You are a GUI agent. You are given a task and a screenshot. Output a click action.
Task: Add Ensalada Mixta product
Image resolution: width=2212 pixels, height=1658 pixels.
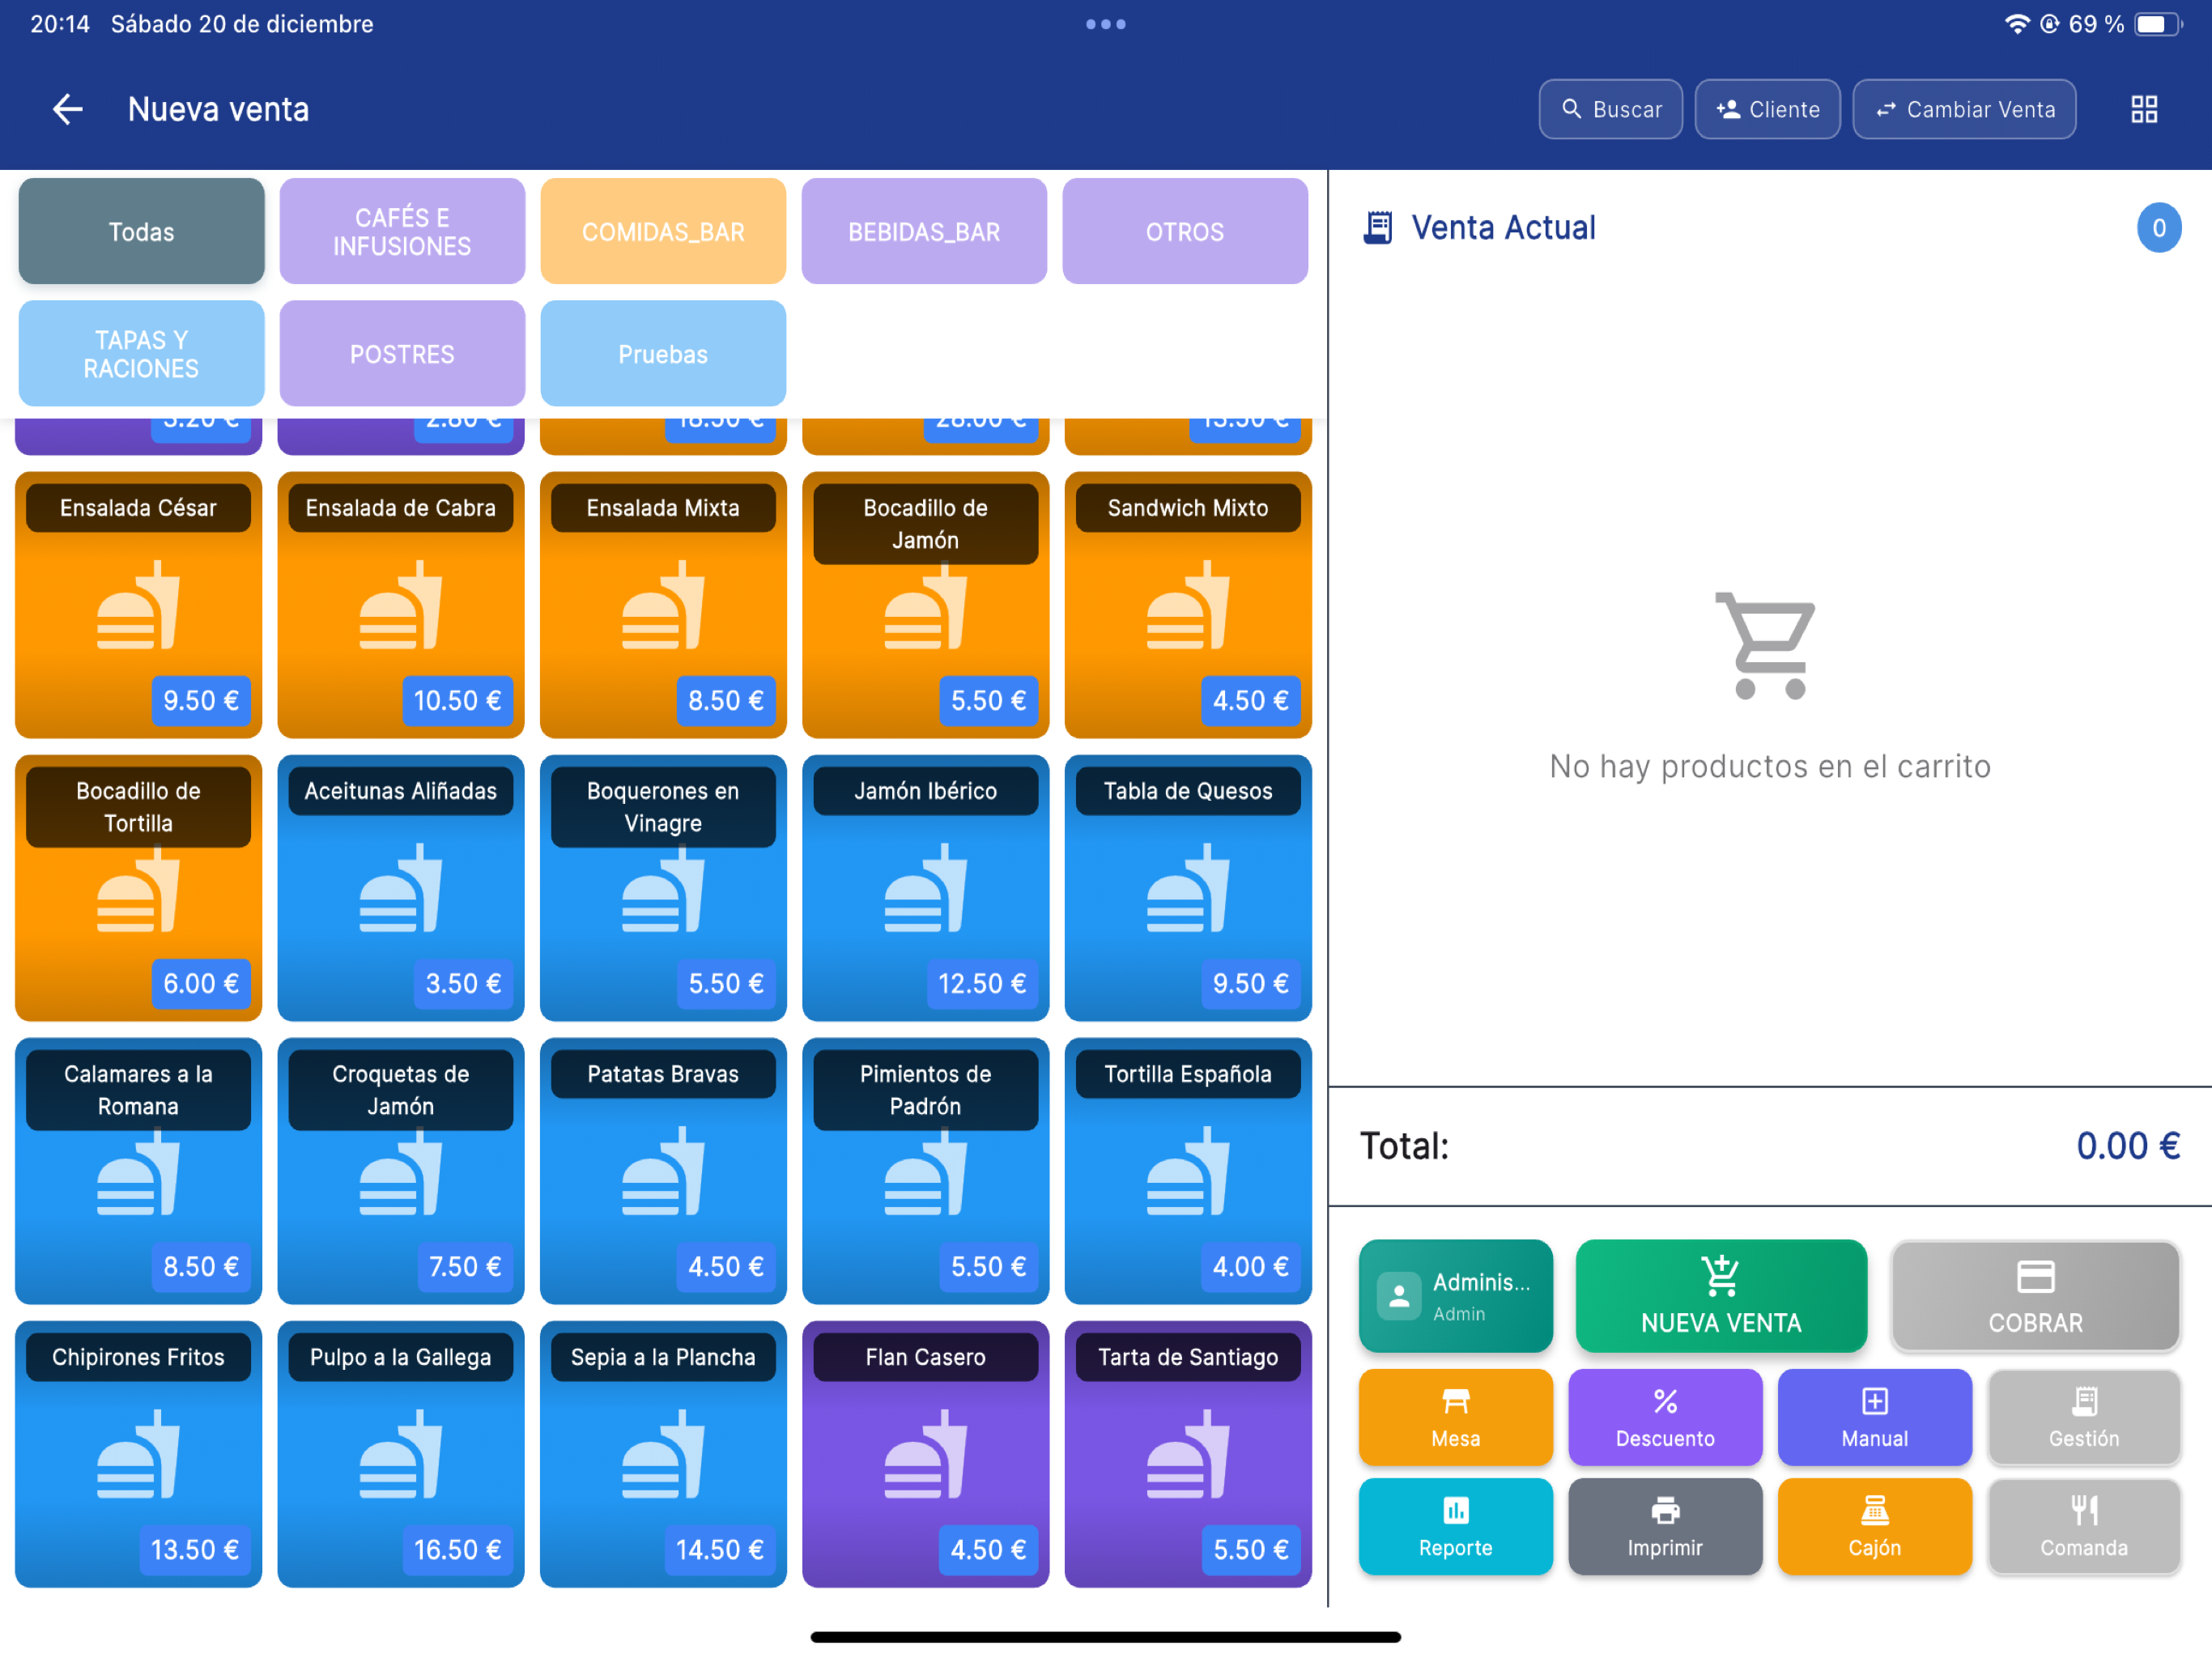click(663, 605)
